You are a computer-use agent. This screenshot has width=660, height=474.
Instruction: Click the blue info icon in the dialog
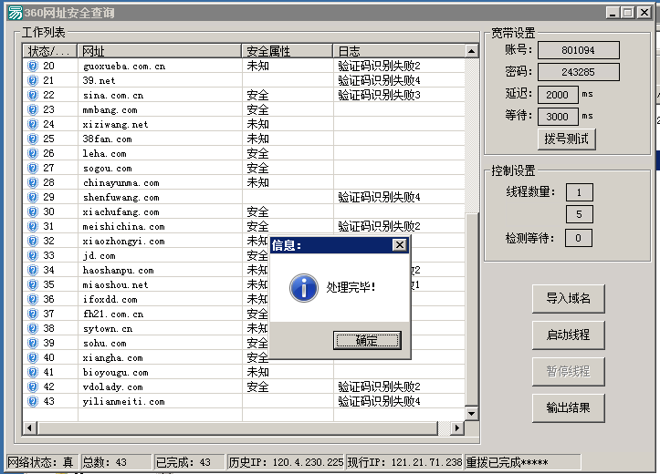[304, 288]
